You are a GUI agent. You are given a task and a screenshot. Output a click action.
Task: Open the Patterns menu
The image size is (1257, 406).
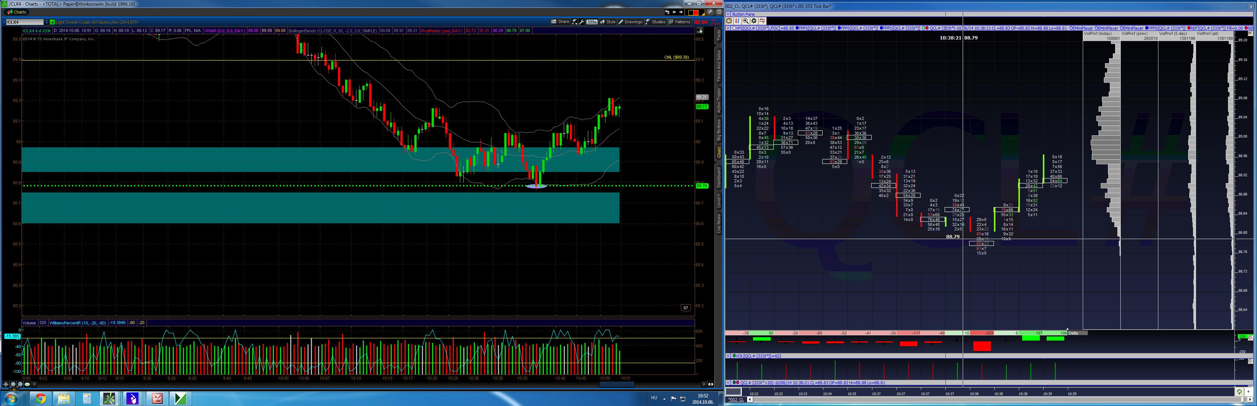pos(679,22)
